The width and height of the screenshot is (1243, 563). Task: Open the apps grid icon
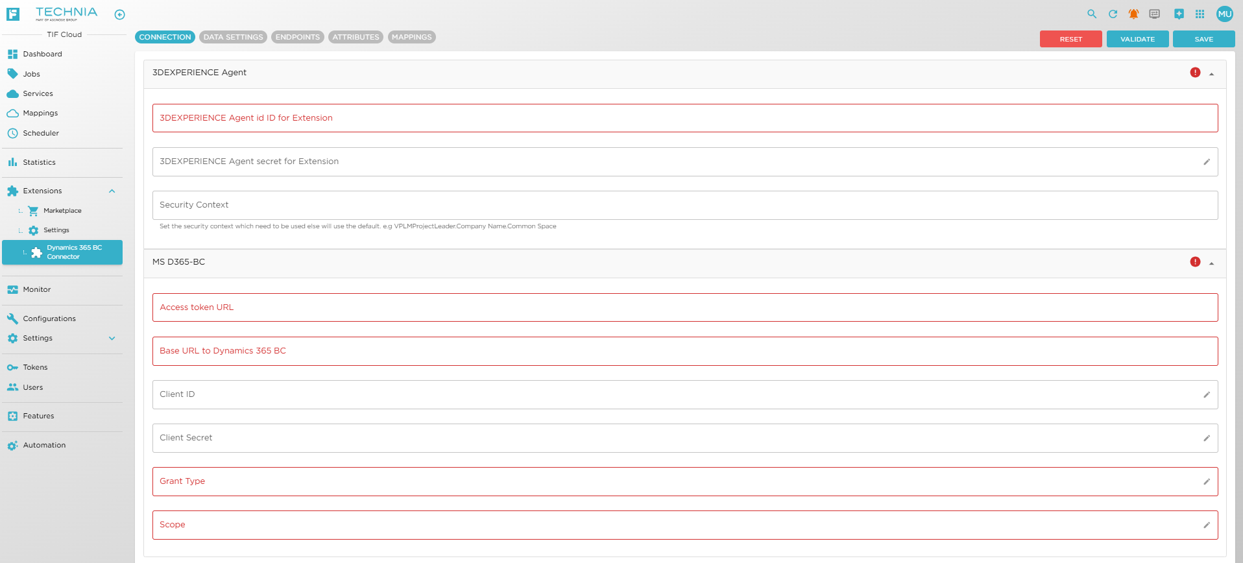tap(1200, 14)
